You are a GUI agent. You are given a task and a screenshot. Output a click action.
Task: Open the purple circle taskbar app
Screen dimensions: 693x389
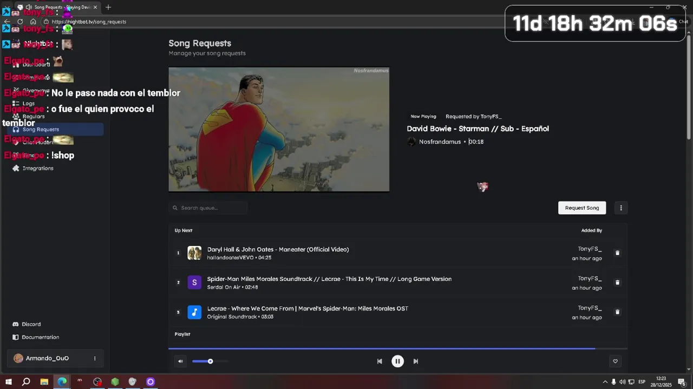coord(151,382)
